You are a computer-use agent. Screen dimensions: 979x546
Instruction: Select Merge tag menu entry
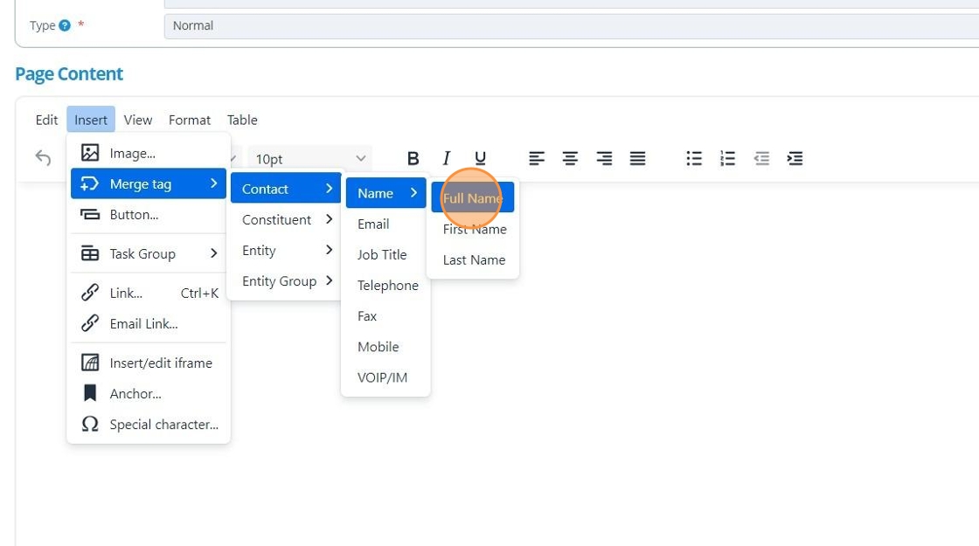149,183
